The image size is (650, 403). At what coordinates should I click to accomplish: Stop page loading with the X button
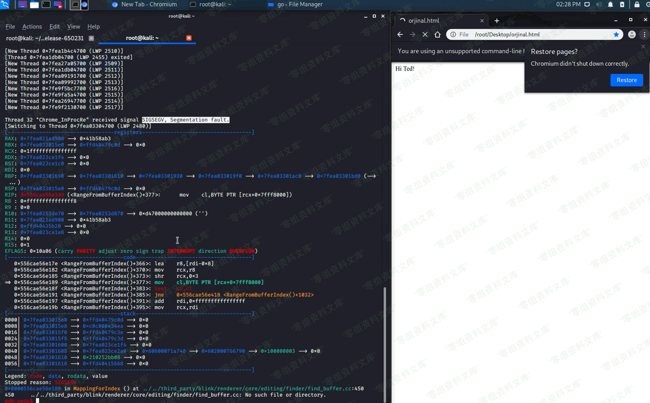tap(425, 35)
